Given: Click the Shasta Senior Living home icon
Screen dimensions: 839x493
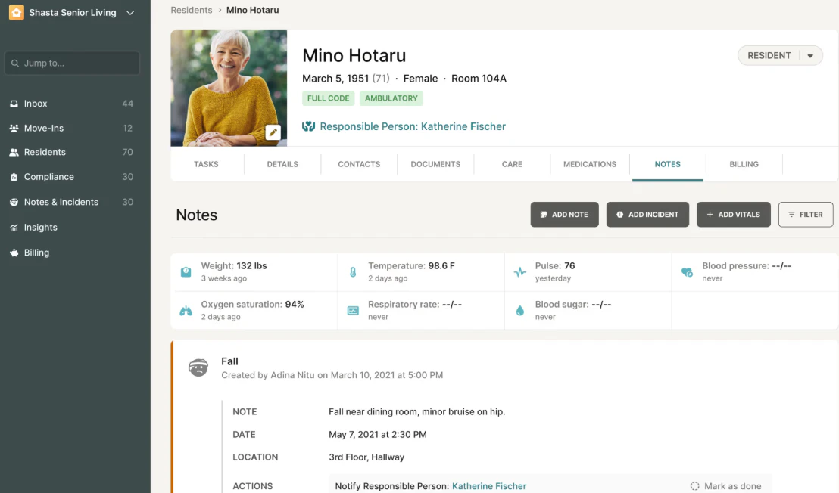Looking at the screenshot, I should pyautogui.click(x=16, y=13).
